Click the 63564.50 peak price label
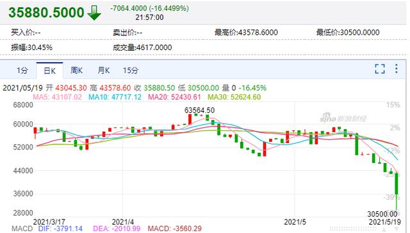Screen dimensions: 410x233 click(199, 110)
